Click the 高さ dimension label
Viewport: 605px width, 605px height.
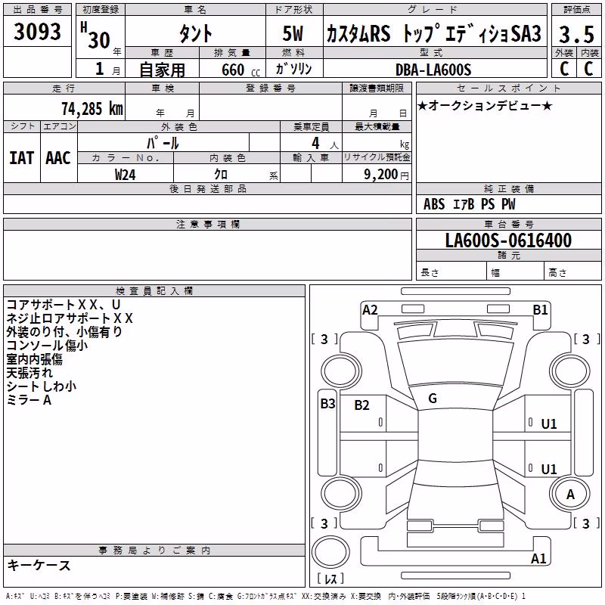[x=557, y=272]
